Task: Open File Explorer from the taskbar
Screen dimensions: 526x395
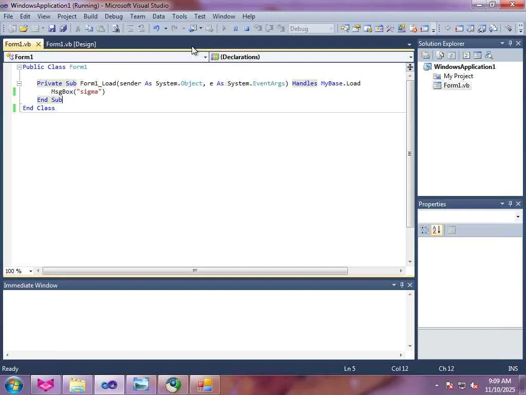Action: tap(78, 385)
